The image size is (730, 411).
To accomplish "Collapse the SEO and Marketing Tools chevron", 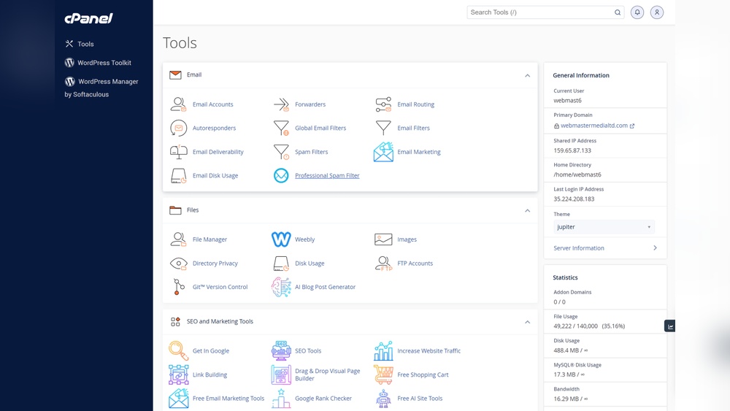I will 527,322.
